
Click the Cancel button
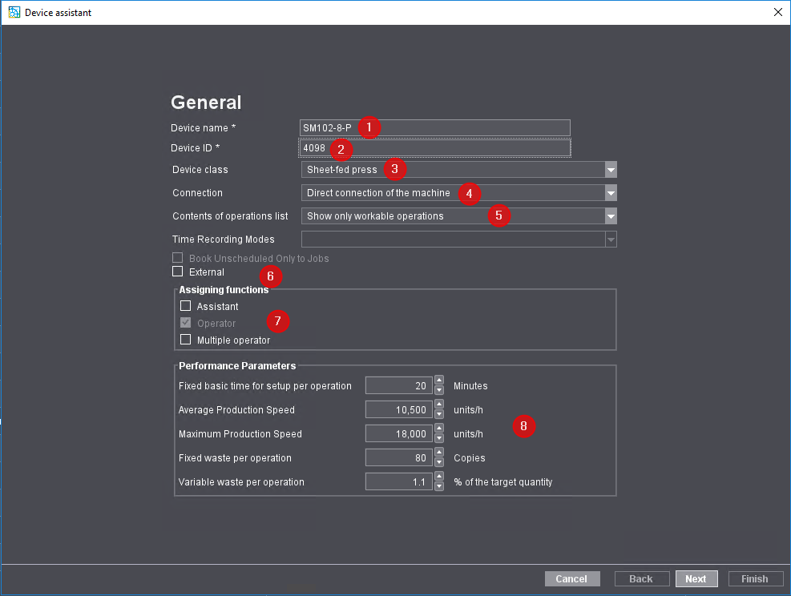tap(571, 579)
